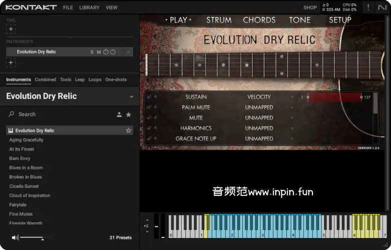Viewport: 391px width, 250px height.
Task: Select the Loops browser tab
Action: [x=95, y=79]
